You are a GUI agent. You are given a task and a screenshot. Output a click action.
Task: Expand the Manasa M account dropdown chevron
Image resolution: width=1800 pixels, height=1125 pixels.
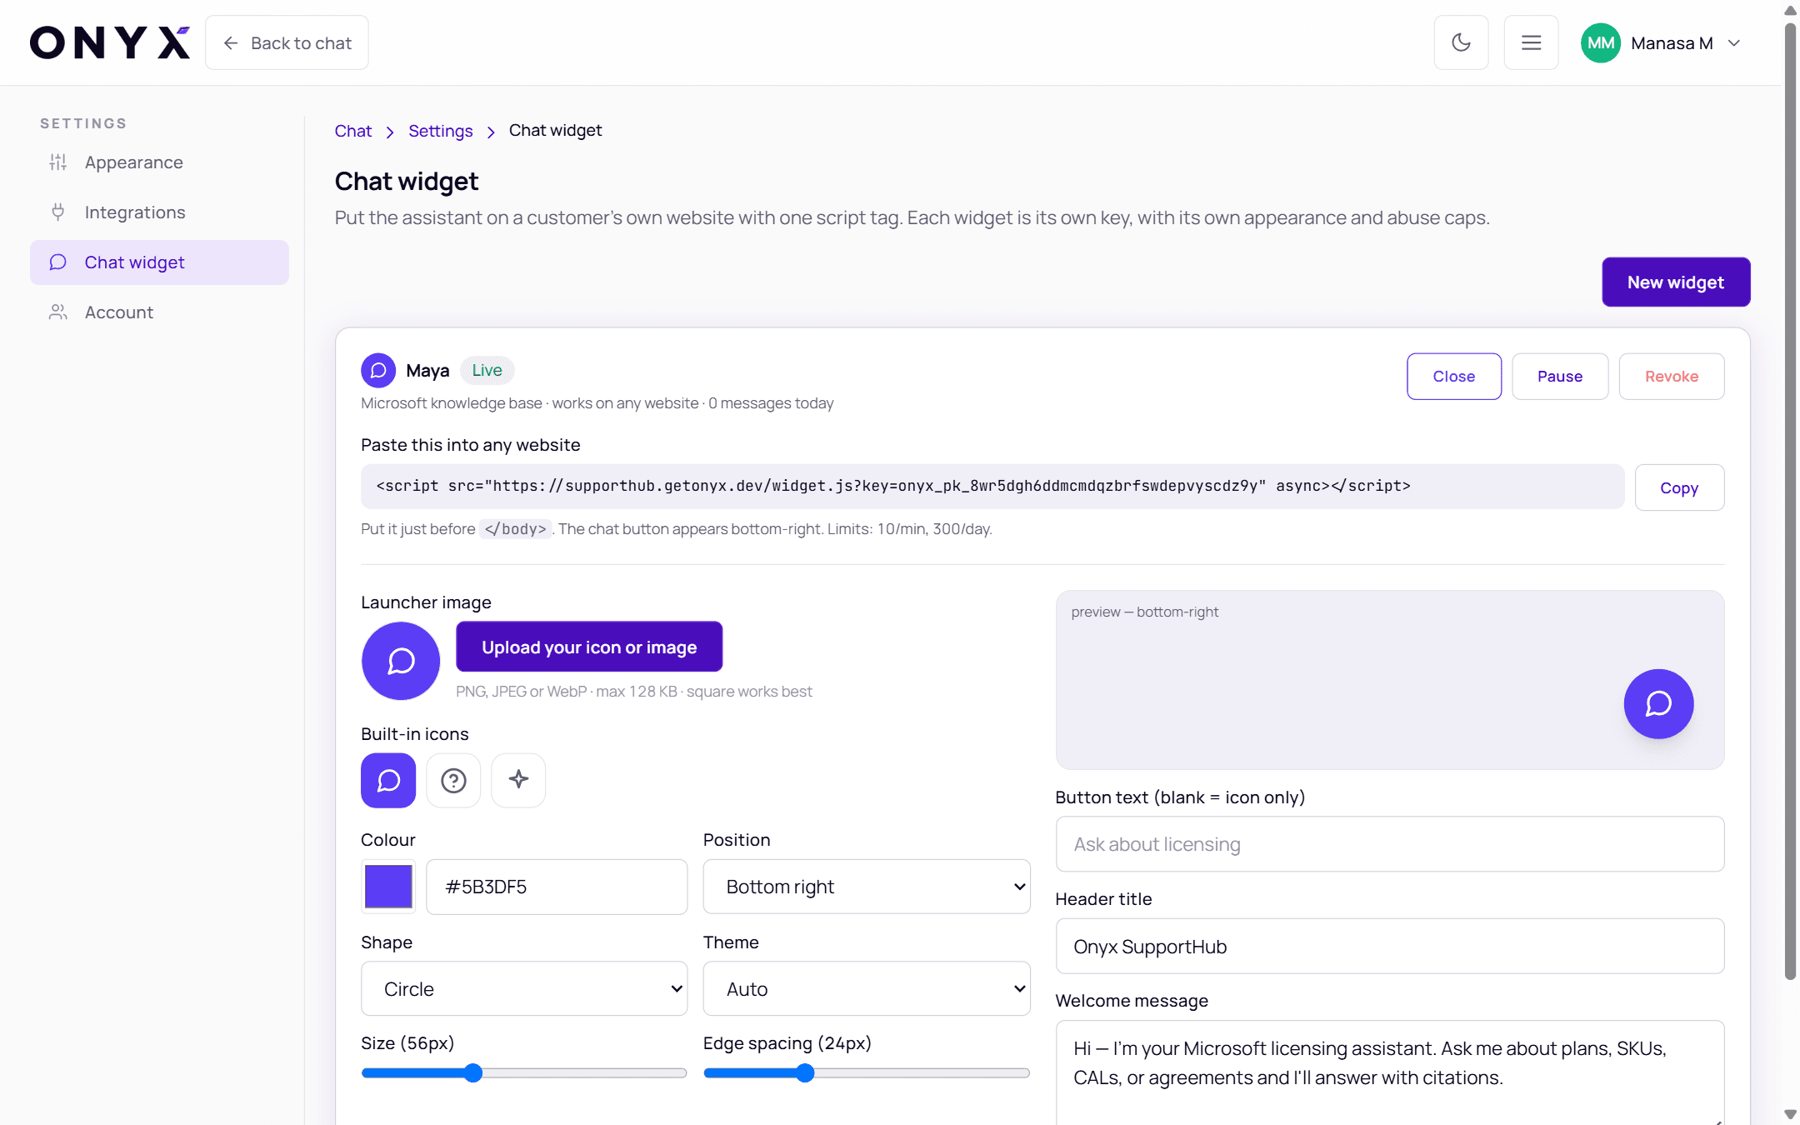pyautogui.click(x=1734, y=43)
